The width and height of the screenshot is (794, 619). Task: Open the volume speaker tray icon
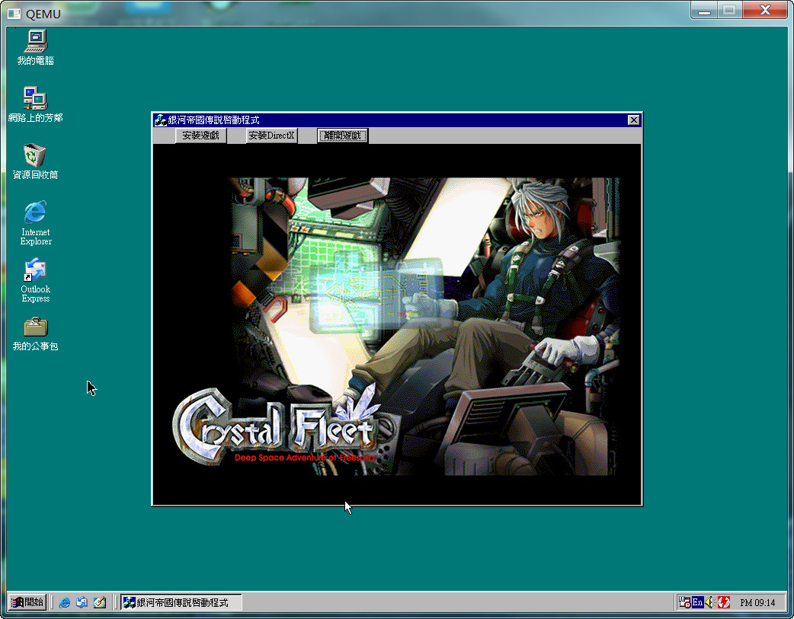[x=709, y=602]
